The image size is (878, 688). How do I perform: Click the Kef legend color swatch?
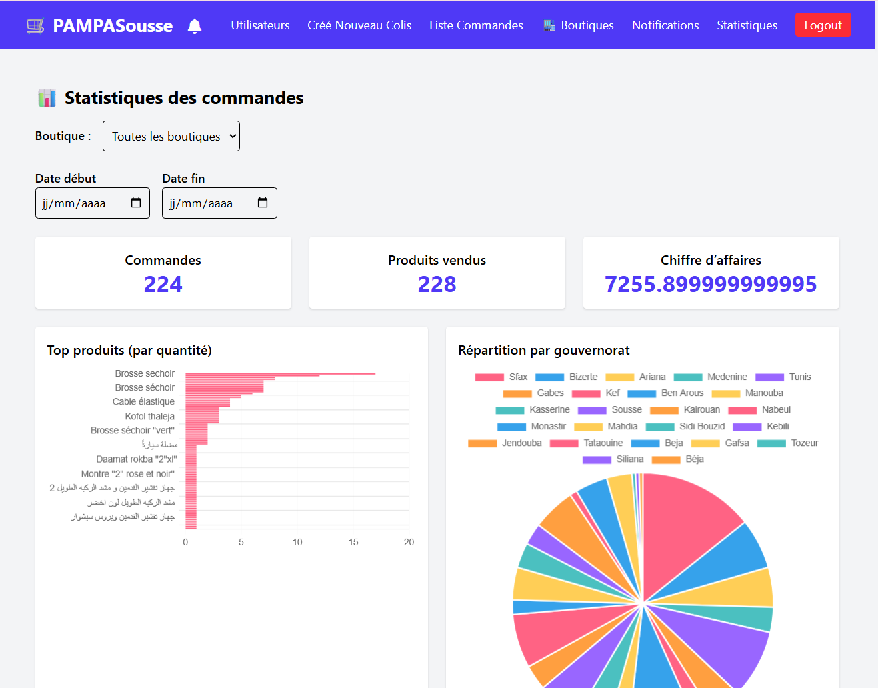pyautogui.click(x=586, y=393)
